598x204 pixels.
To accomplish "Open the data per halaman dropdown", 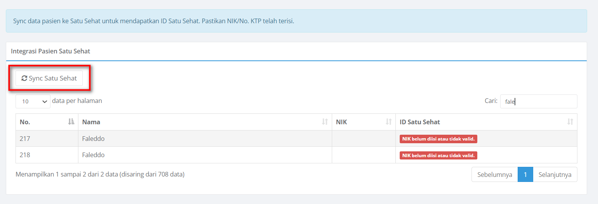I will [33, 101].
